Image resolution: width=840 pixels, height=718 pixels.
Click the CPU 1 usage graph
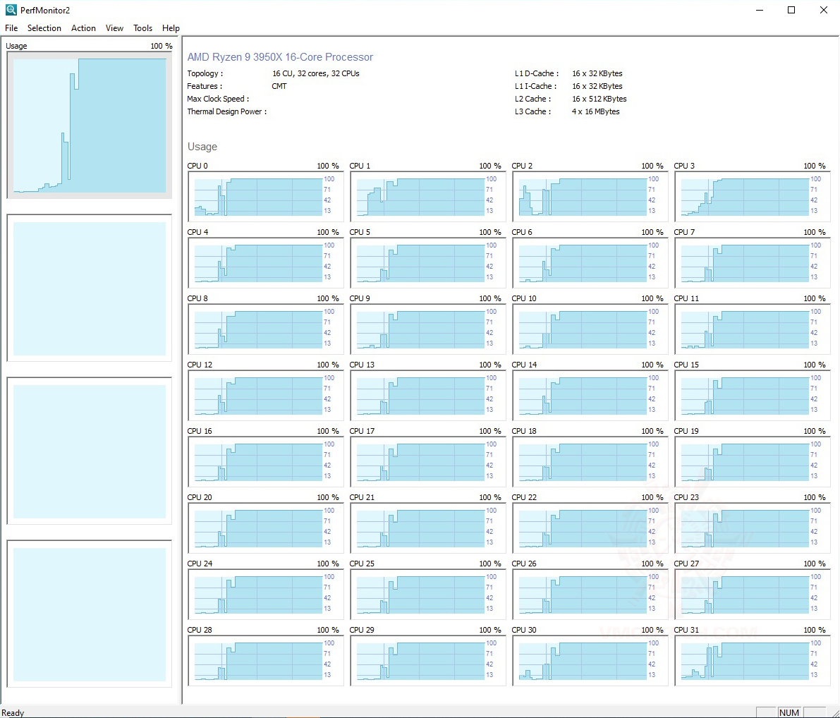(428, 197)
